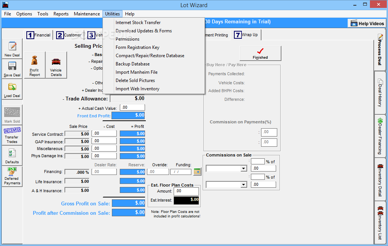Click the Floor Plan Amount field
The width and height of the screenshot is (388, 246).
(x=186, y=191)
